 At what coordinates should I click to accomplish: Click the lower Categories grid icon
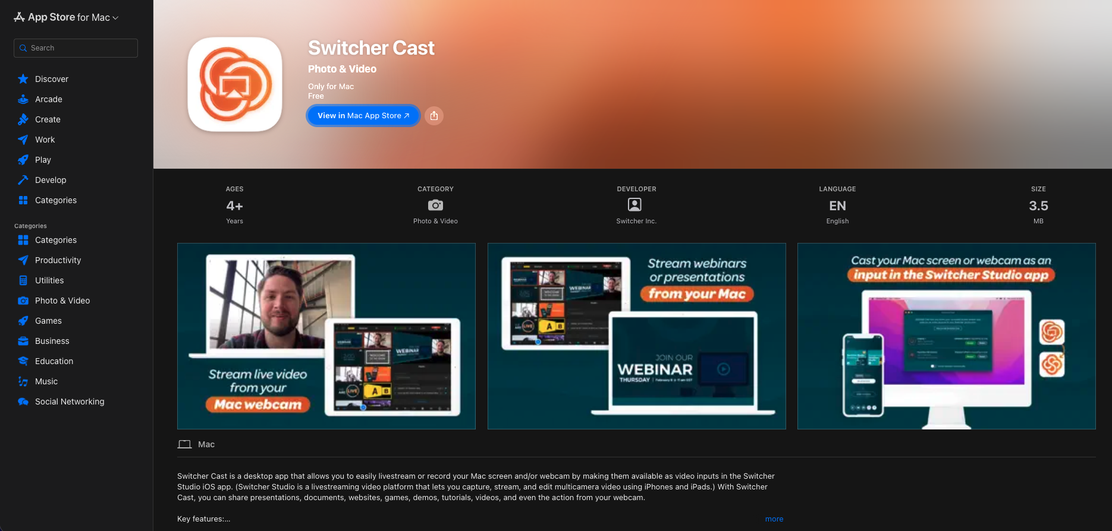(x=23, y=240)
